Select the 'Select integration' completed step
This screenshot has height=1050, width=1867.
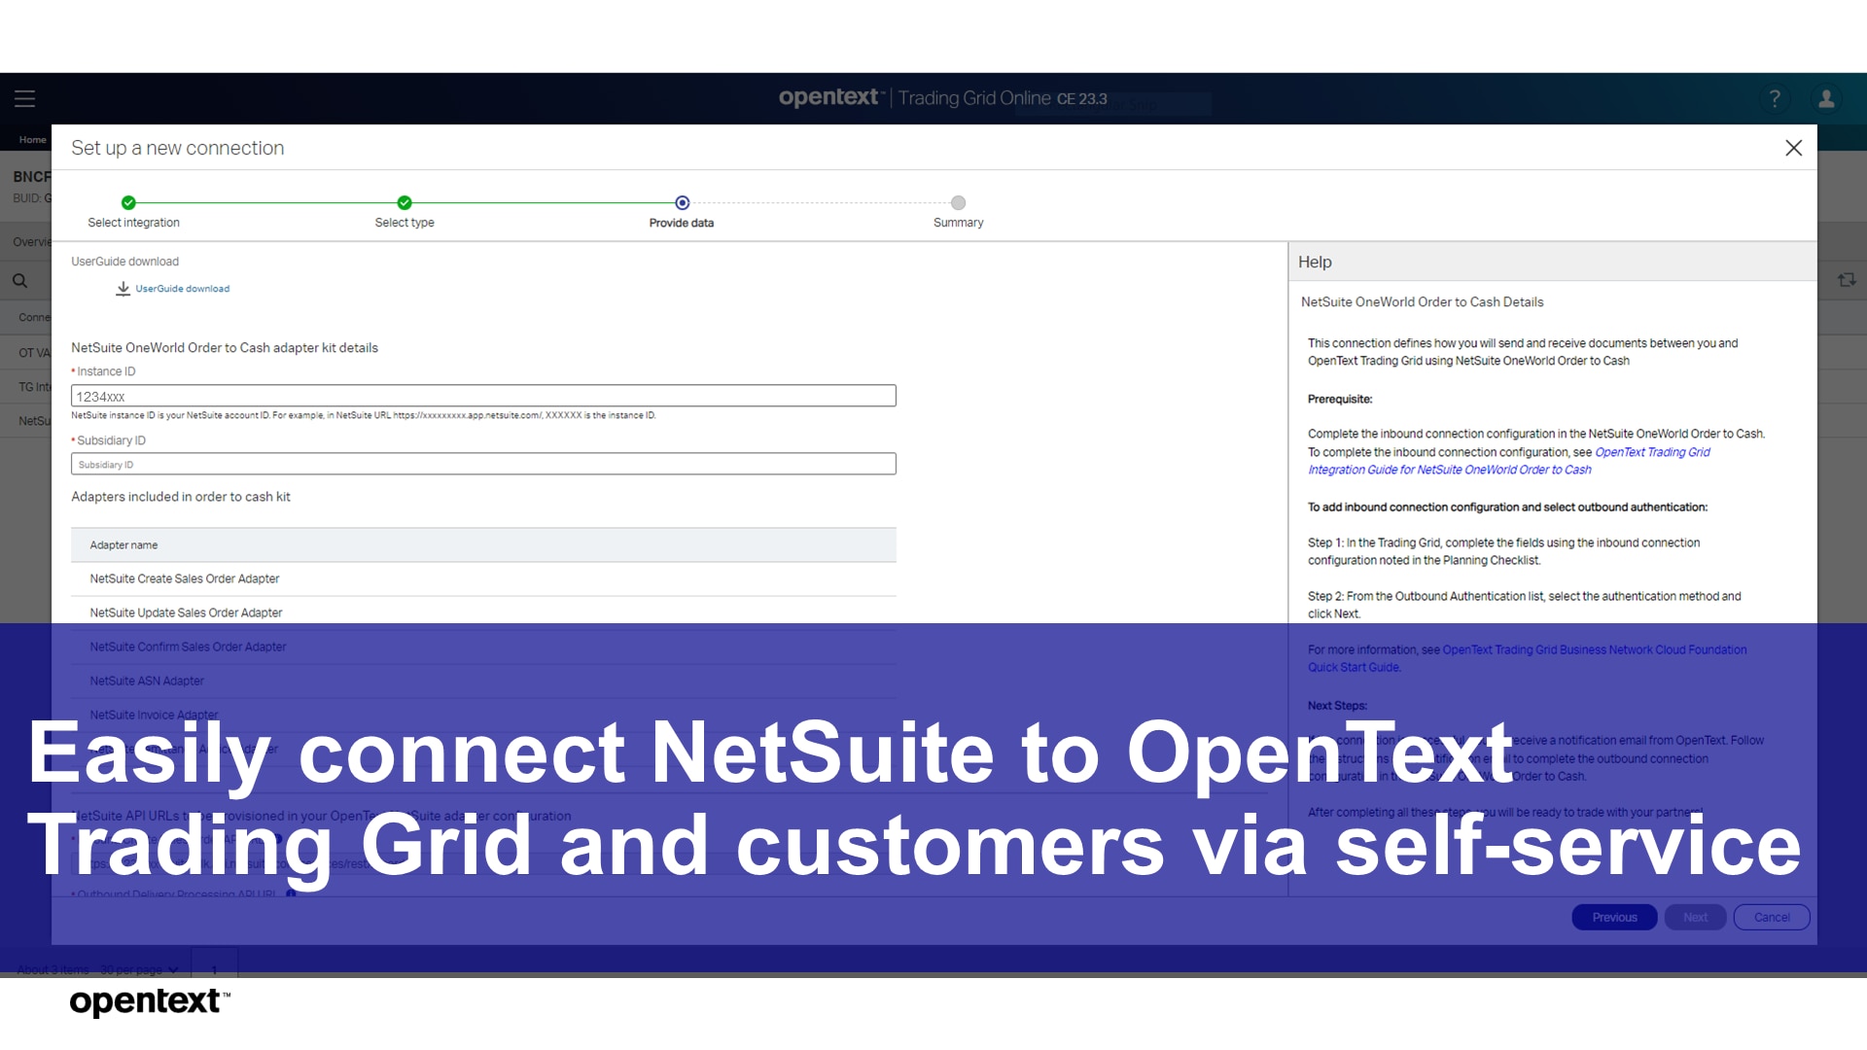point(128,203)
